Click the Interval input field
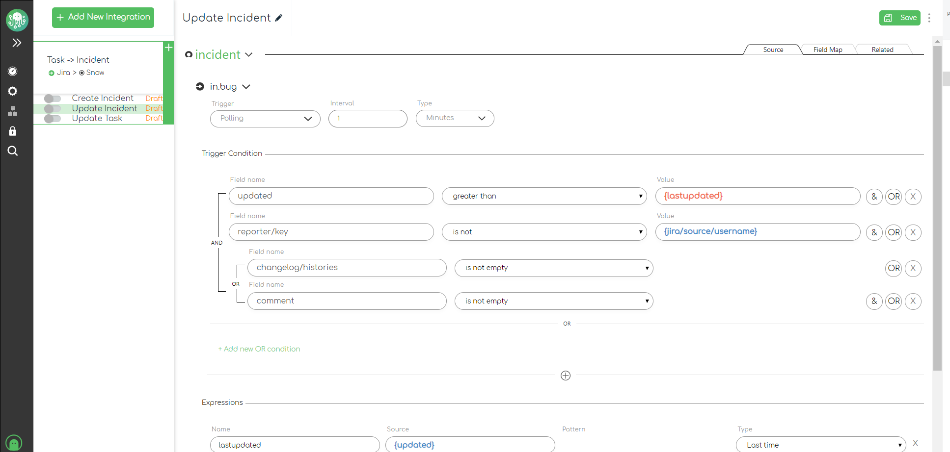 coord(368,119)
